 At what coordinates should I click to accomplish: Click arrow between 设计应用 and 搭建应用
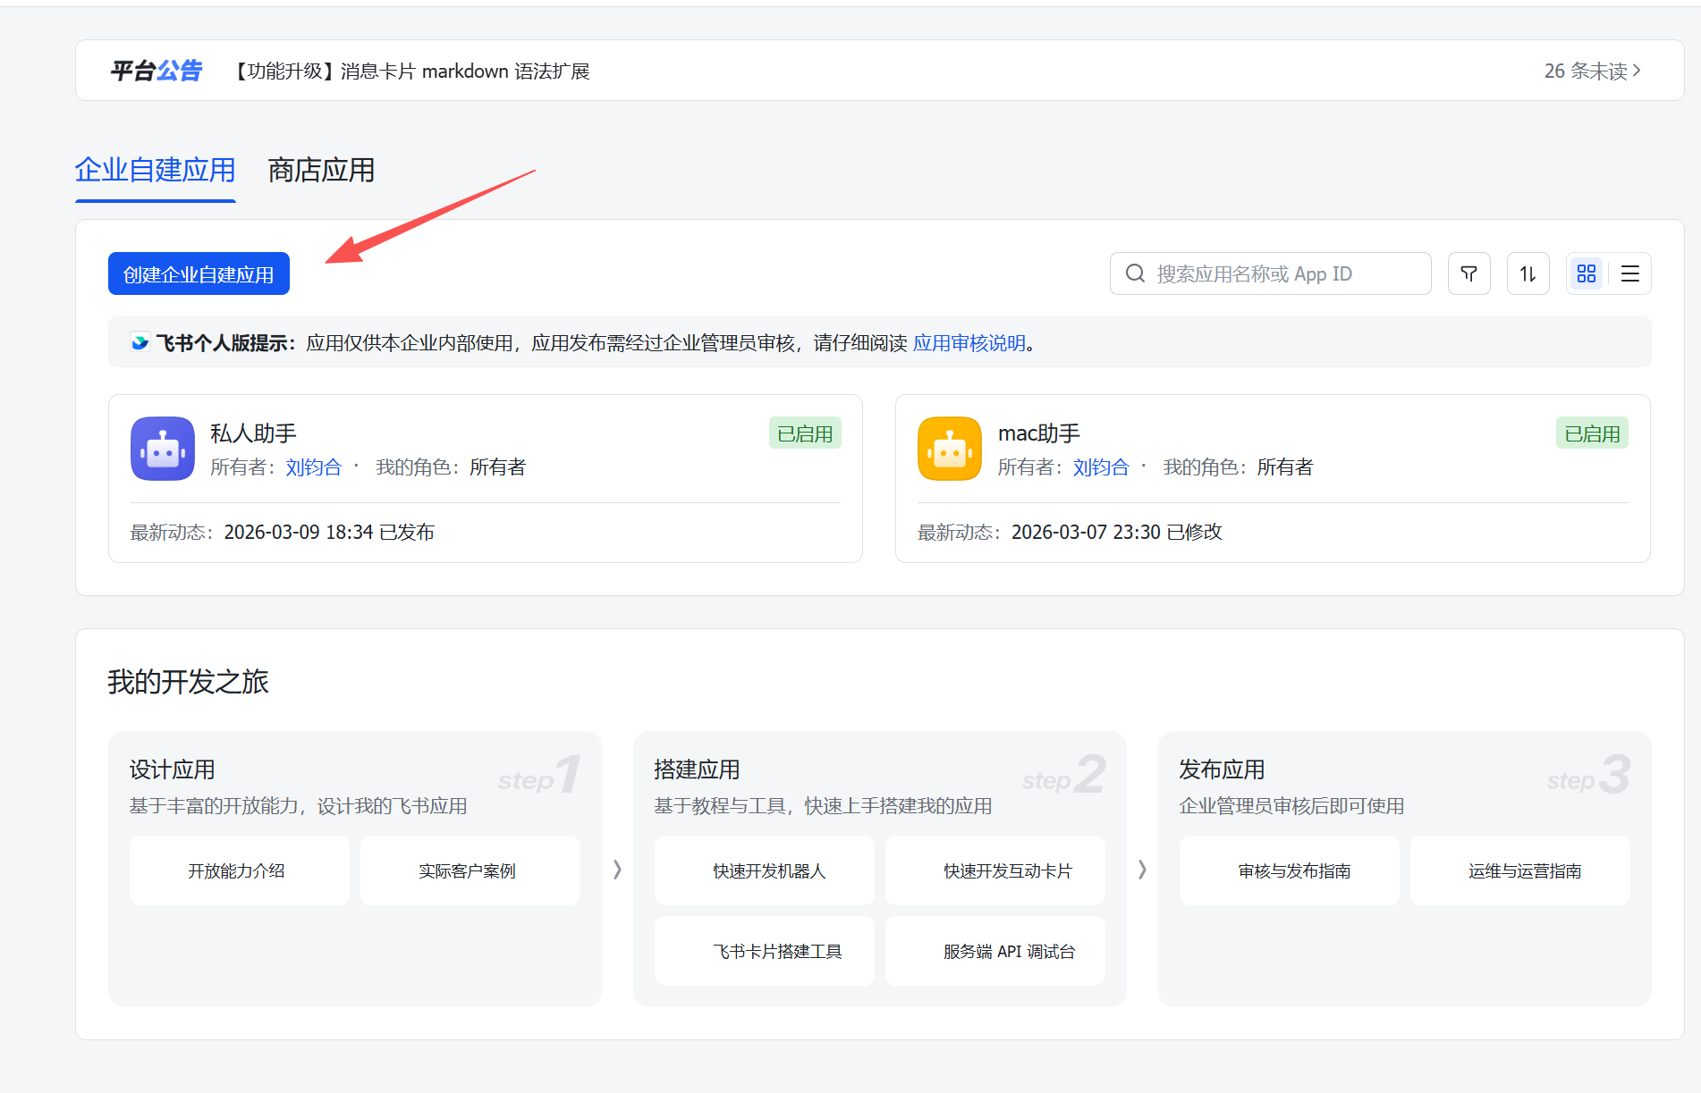click(x=617, y=870)
